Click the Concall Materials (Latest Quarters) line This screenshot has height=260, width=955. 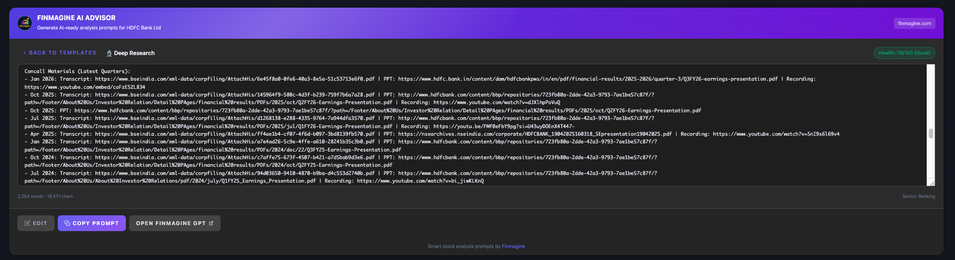coord(77,71)
